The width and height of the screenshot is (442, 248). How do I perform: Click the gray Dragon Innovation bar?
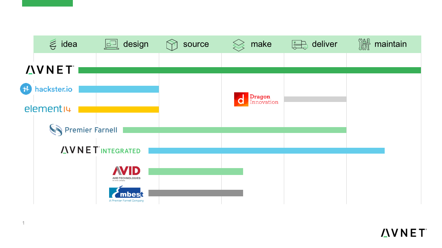pos(315,99)
